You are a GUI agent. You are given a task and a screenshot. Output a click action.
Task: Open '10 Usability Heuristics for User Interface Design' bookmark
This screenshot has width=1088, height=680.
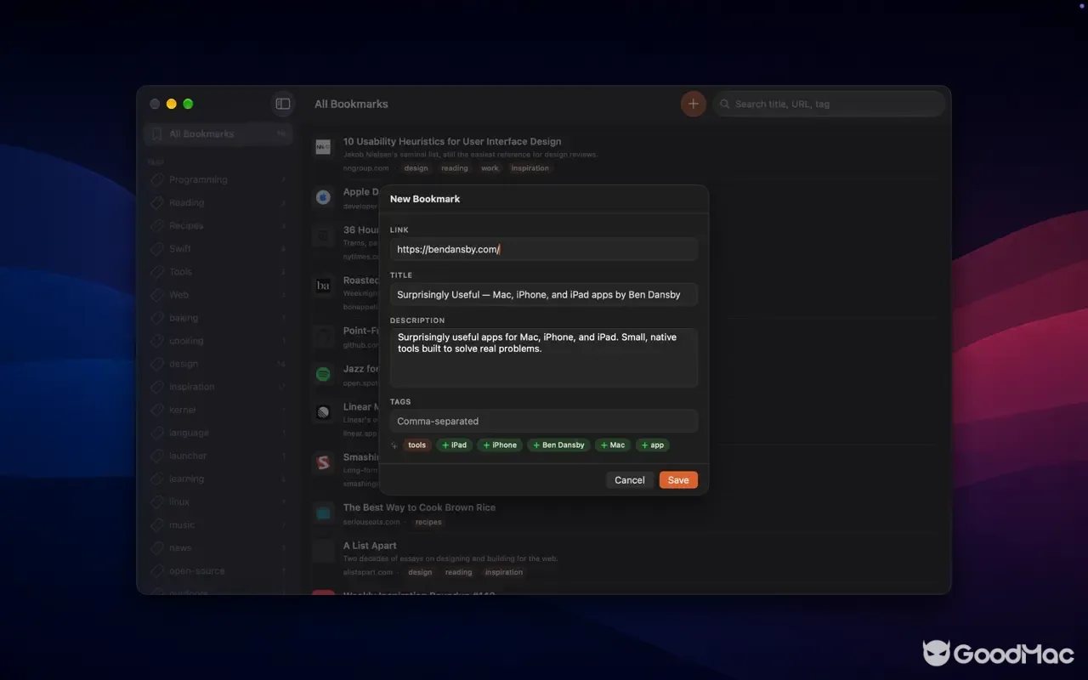452,142
